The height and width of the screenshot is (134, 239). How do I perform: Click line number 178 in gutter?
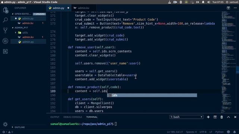tap(53, 47)
